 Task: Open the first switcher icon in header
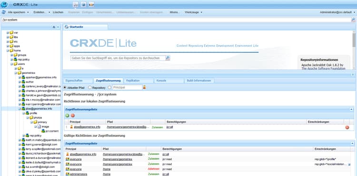(76, 4)
